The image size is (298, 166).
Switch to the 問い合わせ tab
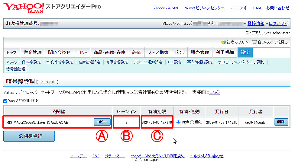pyautogui.click(x=59, y=53)
